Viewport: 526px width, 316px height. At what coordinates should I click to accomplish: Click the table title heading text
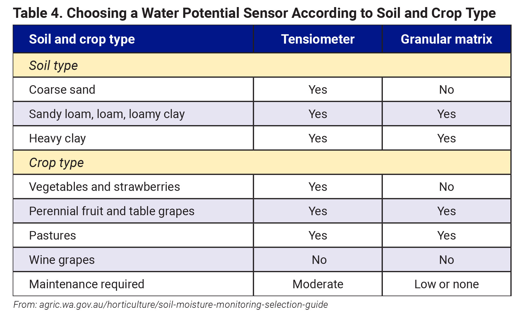[254, 13]
